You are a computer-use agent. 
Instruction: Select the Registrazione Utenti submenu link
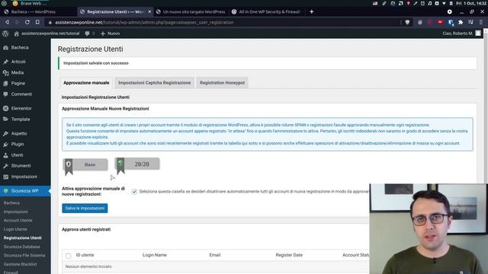(22, 238)
